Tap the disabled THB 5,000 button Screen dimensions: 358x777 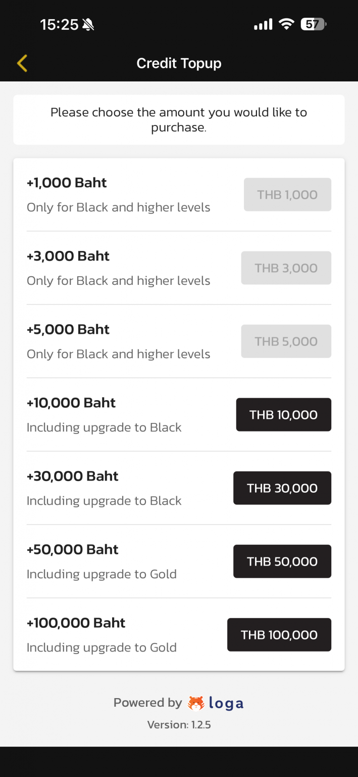tap(286, 341)
